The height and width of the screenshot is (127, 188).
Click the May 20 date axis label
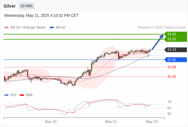51,122
